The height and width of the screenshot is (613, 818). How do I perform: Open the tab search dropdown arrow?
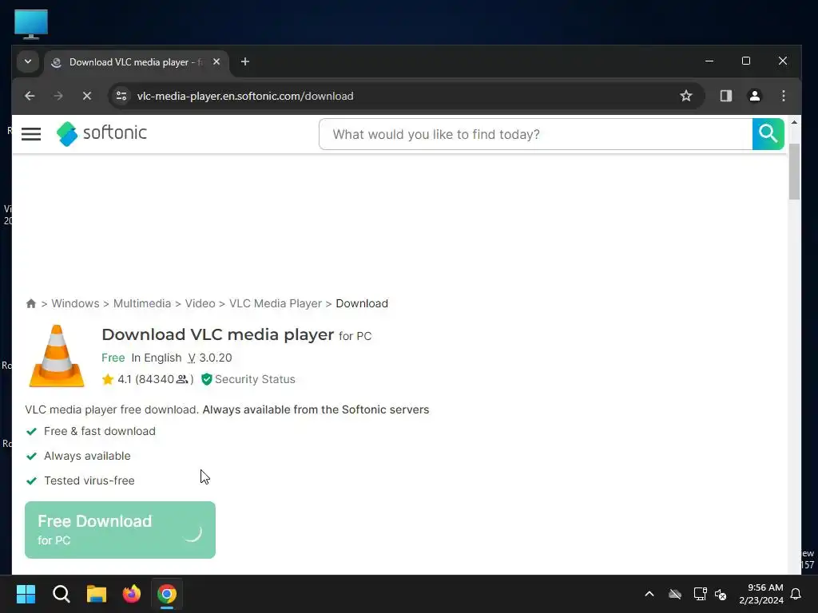(x=28, y=62)
